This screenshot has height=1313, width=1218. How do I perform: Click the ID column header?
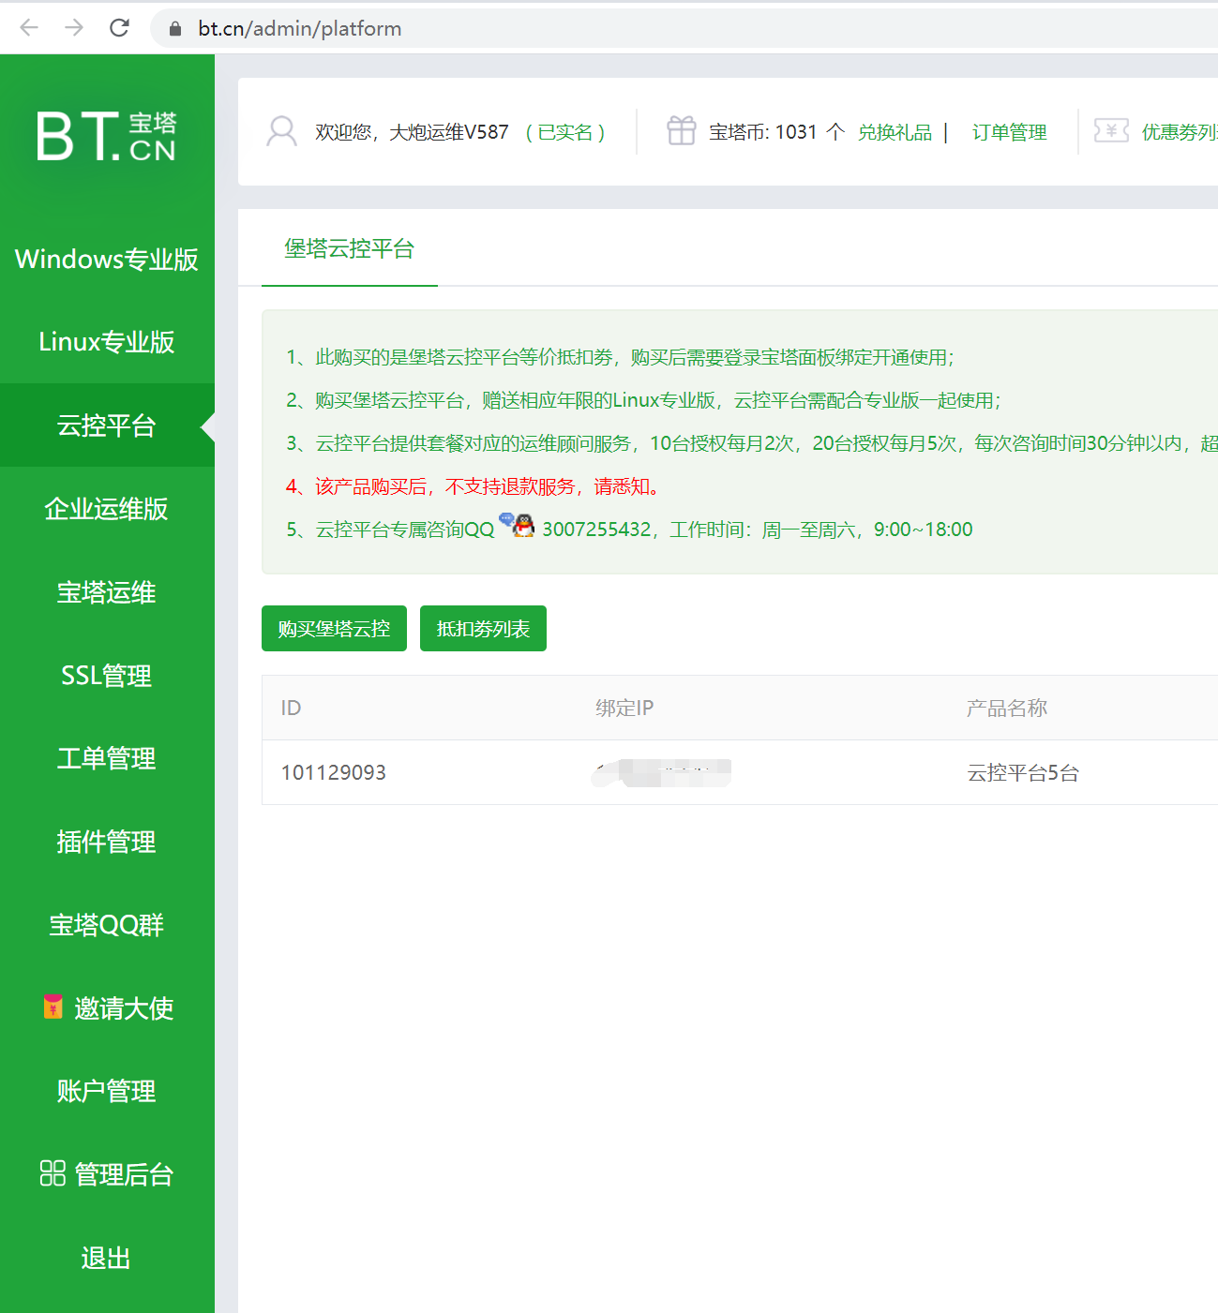point(291,708)
